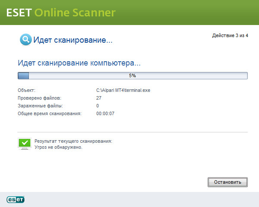This screenshot has height=207, width=259.
Task: Click the Идет сканирование... heading
Action: (x=73, y=40)
